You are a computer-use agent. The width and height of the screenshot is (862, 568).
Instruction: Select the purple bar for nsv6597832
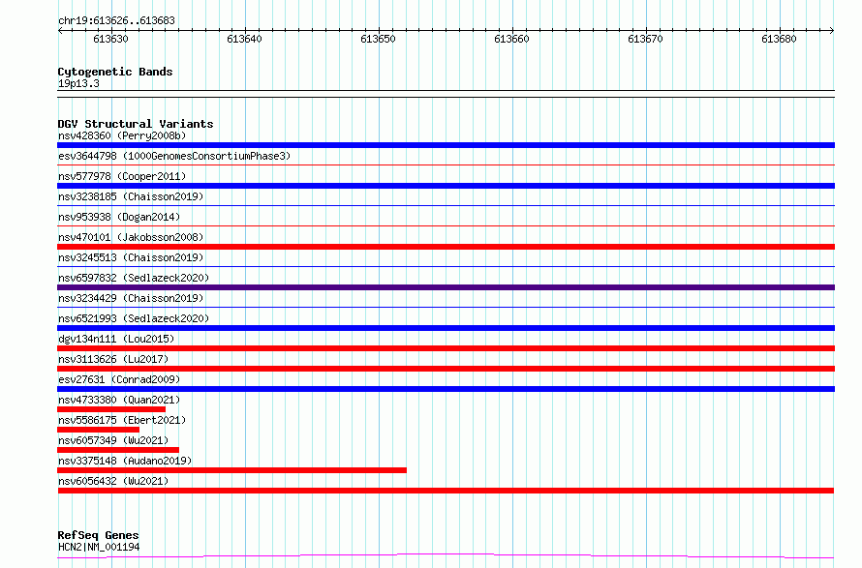coord(446,287)
